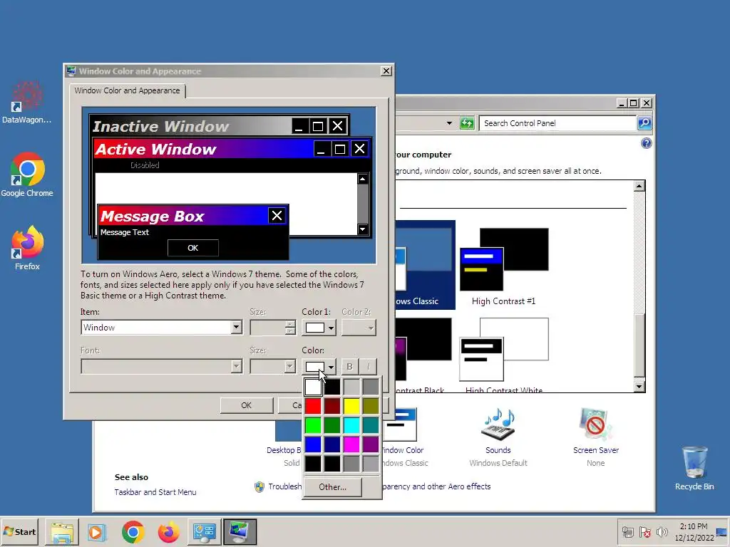Open the font Size dropdown
Screen dimensions: 730x547
tap(273, 367)
